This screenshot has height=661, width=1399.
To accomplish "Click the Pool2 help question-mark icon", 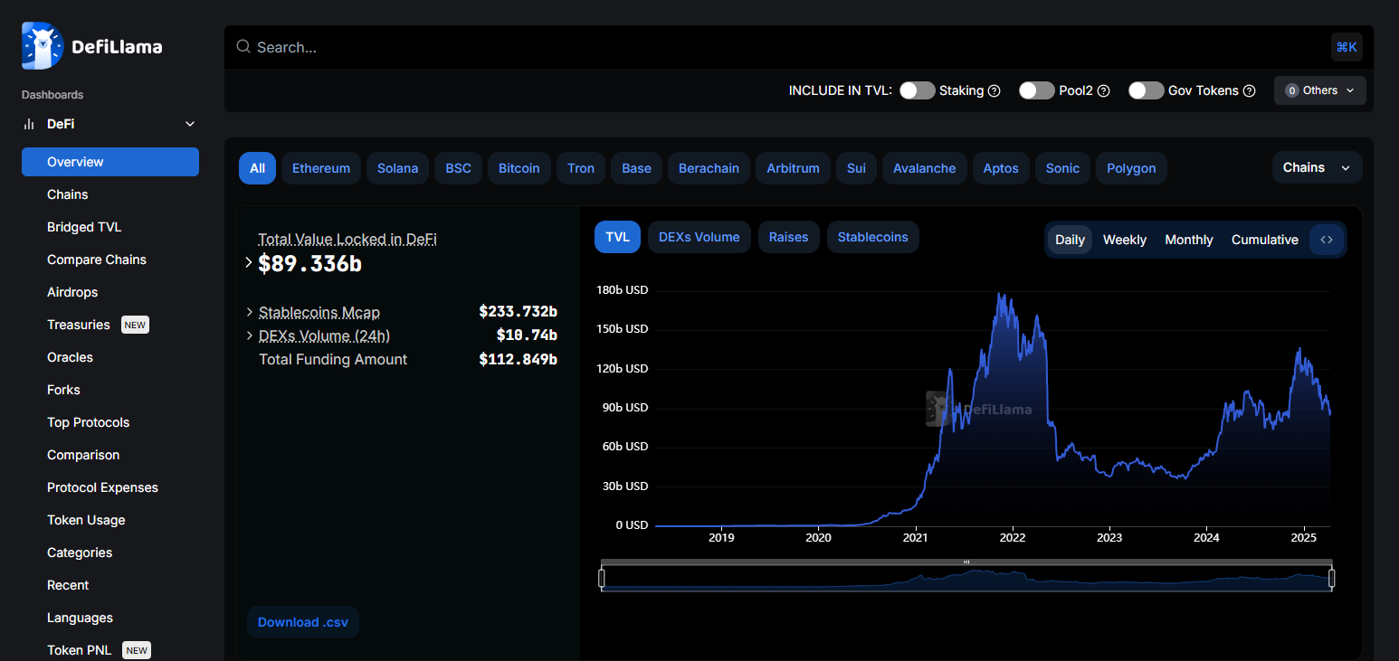I will 1103,90.
